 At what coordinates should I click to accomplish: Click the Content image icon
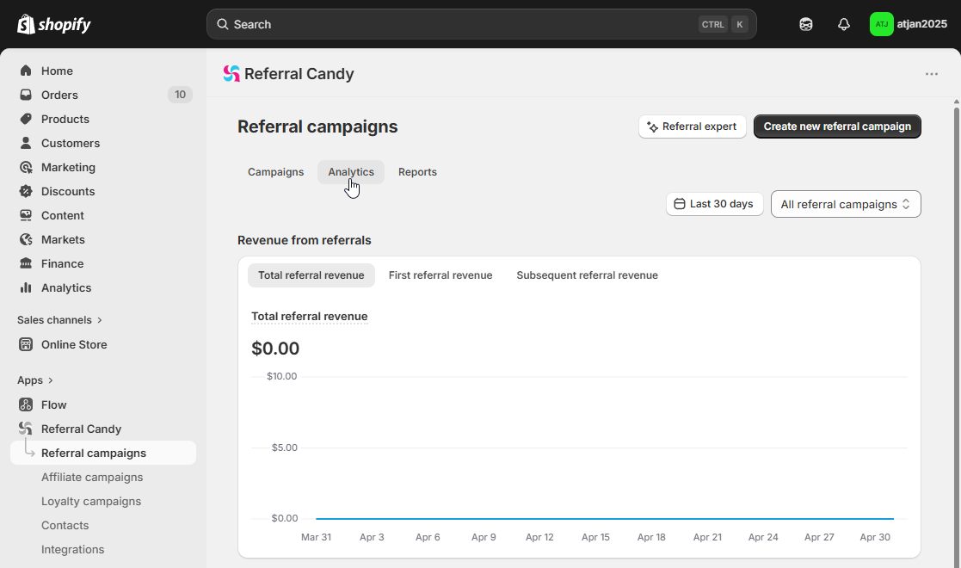[x=26, y=215]
